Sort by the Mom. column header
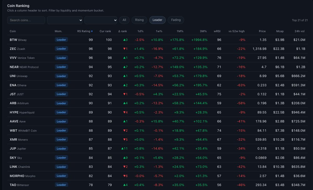Viewport: 313px width, 190px height. [x=58, y=31]
